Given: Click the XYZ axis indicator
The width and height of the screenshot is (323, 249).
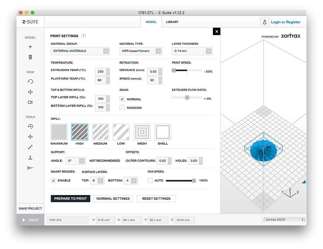Looking at the screenshot, I should click(x=290, y=193).
